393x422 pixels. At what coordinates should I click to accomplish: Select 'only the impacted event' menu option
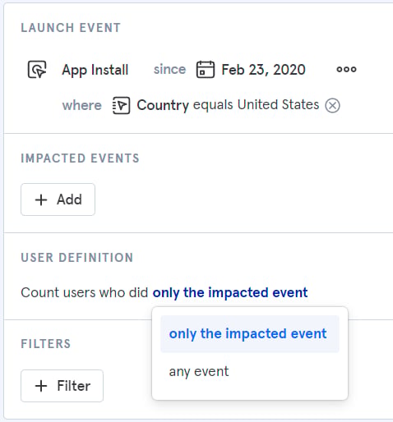tap(250, 334)
